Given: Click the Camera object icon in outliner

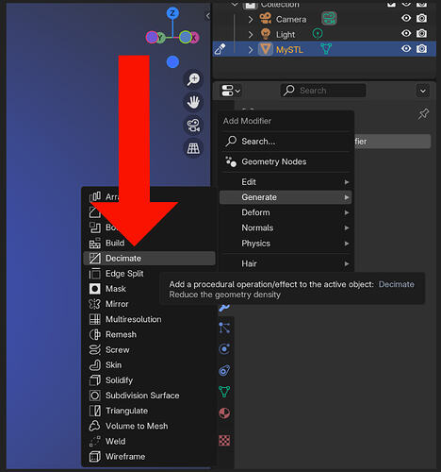Looking at the screenshot, I should (266, 19).
